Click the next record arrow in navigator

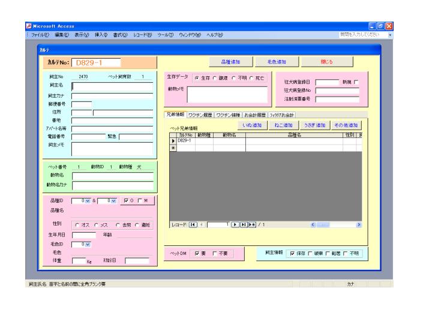(236, 224)
